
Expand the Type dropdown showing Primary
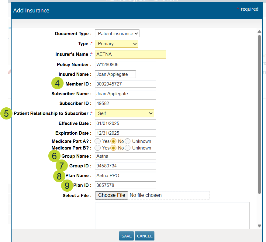pos(116,44)
